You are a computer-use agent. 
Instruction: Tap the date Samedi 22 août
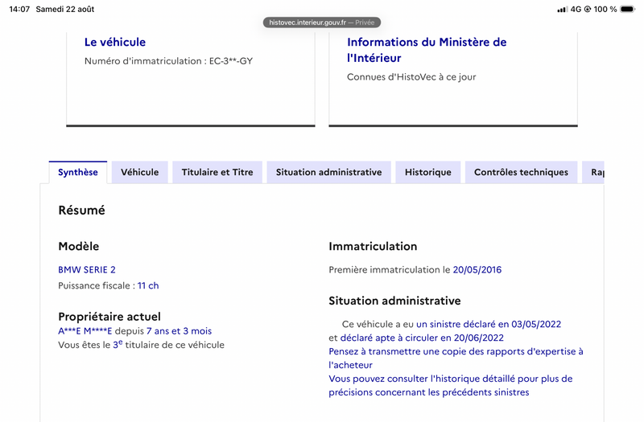(x=65, y=9)
